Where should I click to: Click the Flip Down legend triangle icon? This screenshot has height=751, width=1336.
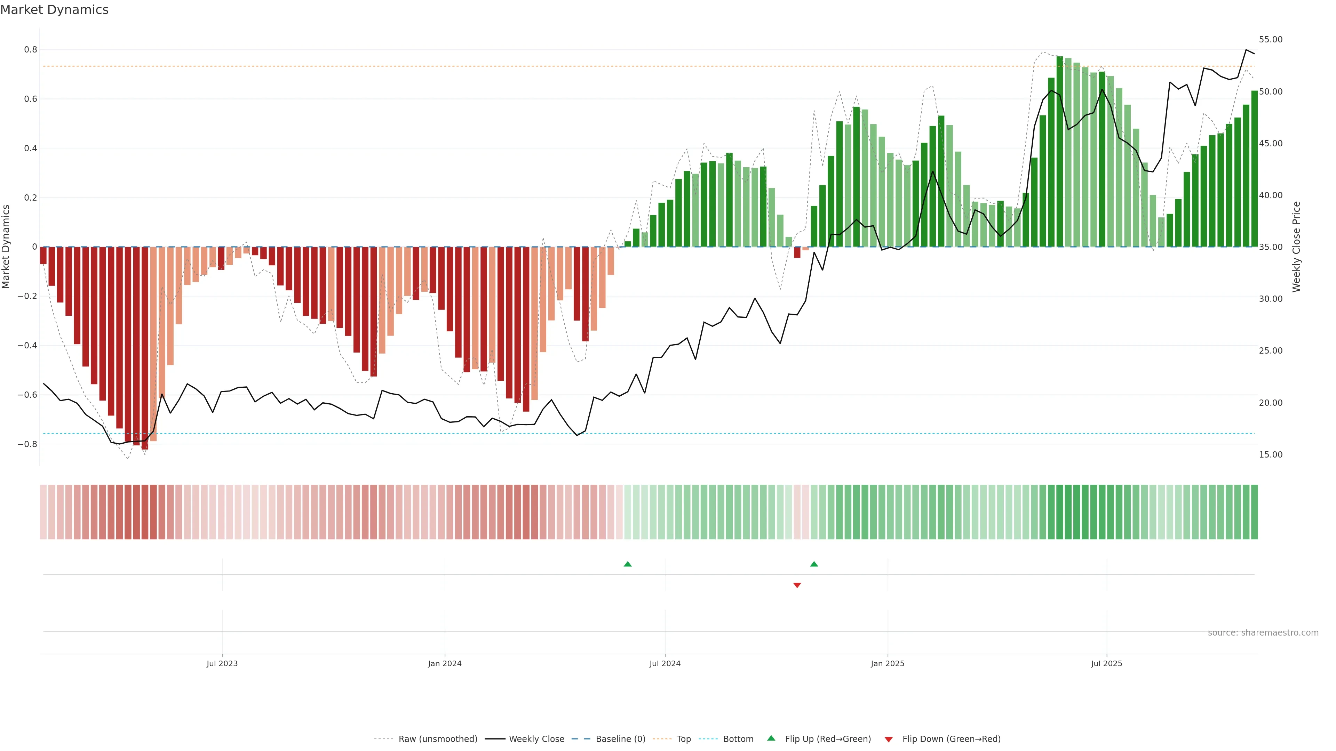coord(889,740)
